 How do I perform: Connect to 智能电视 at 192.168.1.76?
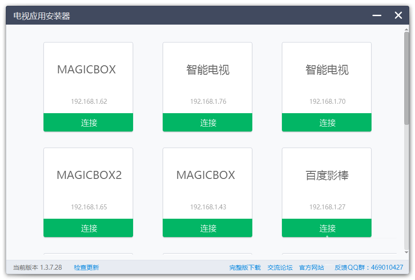(207, 122)
